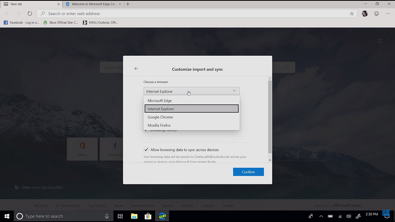Open Task View from the taskbar

[120, 216]
